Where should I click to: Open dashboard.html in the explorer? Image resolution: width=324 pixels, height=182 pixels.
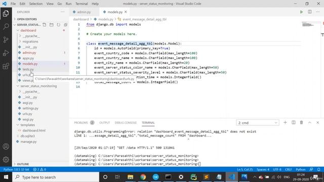34,130
